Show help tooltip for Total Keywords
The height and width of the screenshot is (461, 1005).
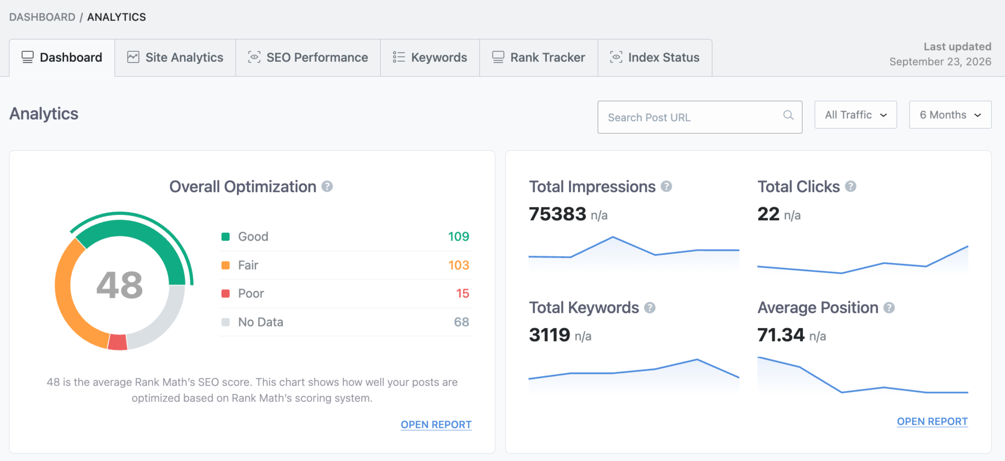(x=650, y=308)
